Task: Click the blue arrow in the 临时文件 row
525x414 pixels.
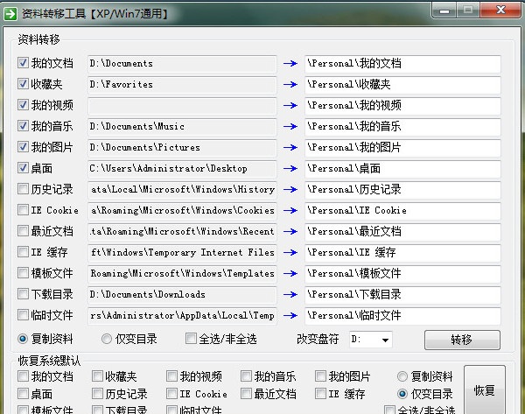Action: (290, 315)
